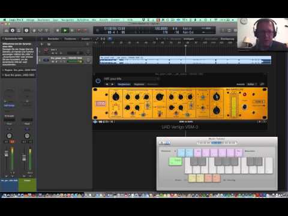Viewport: 288px width, 216px height.
Task: Expand the Spur inspector disclosure triangle
Action: tap(3, 75)
